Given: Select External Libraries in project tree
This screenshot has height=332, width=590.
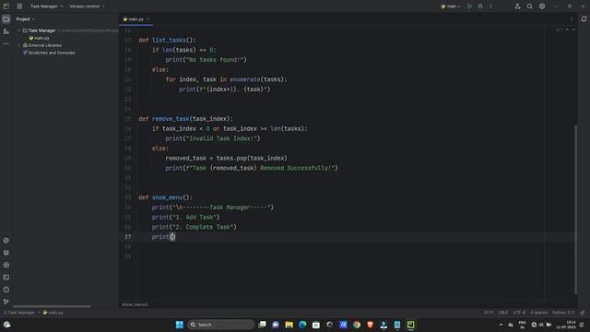Looking at the screenshot, I should [42, 45].
